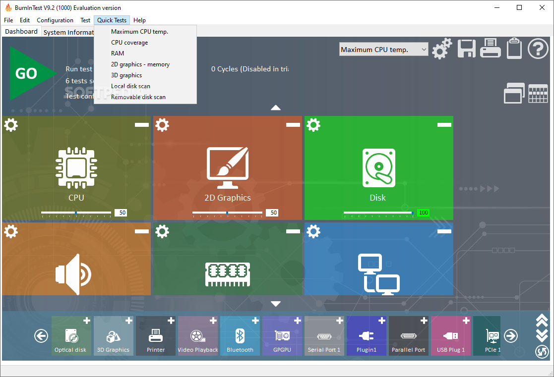Remove Disk test with minus button

tap(444, 125)
